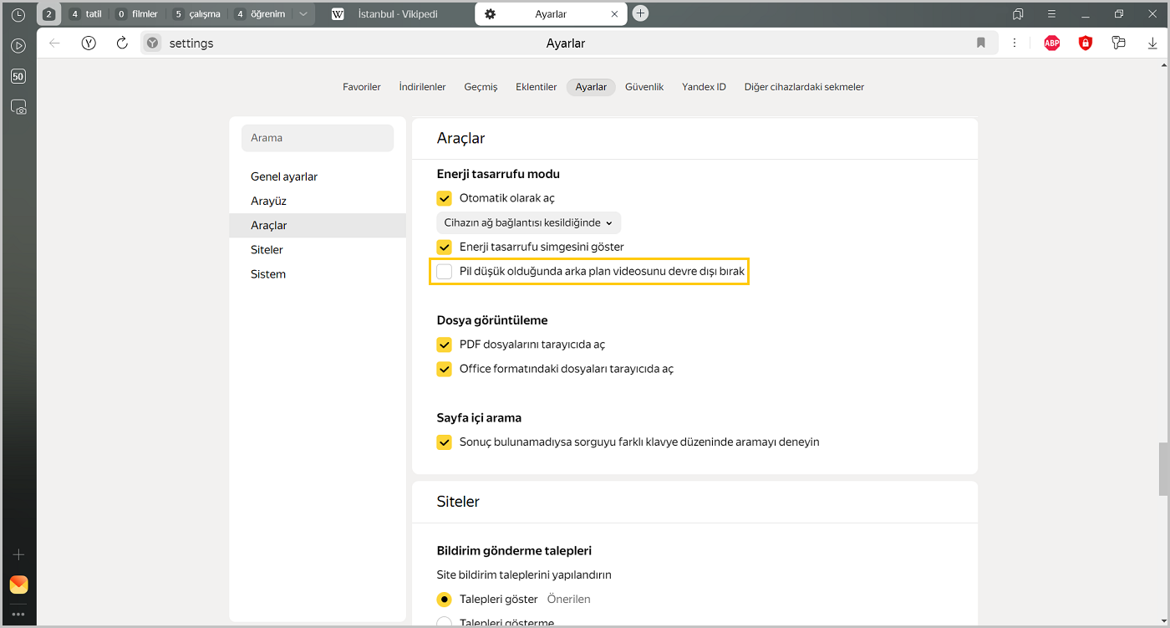
Task: Open the downloads arrow icon in toolbar
Action: [1152, 43]
